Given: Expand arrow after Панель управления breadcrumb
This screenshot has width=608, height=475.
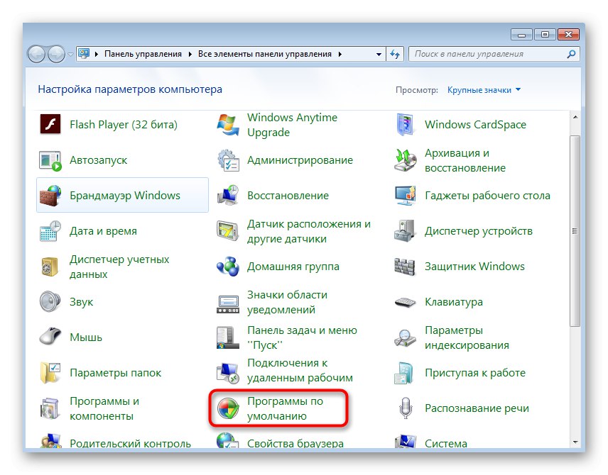Looking at the screenshot, I should pos(190,54).
